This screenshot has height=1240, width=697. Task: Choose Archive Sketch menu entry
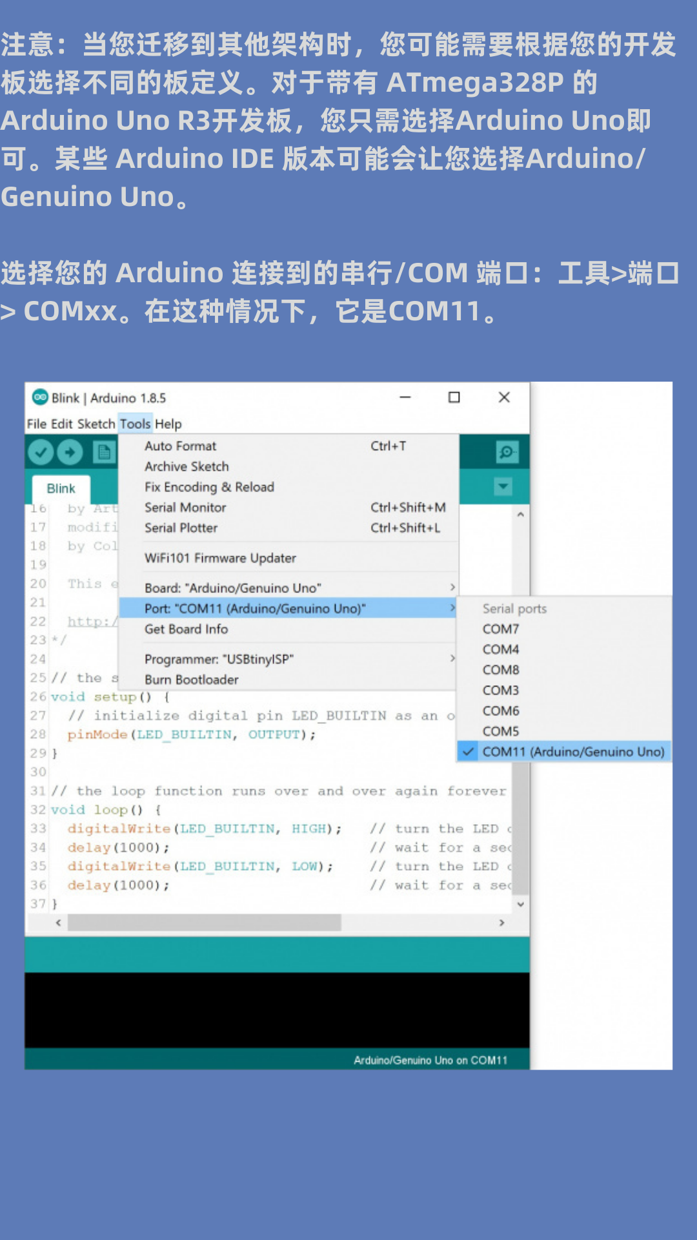click(289, 466)
